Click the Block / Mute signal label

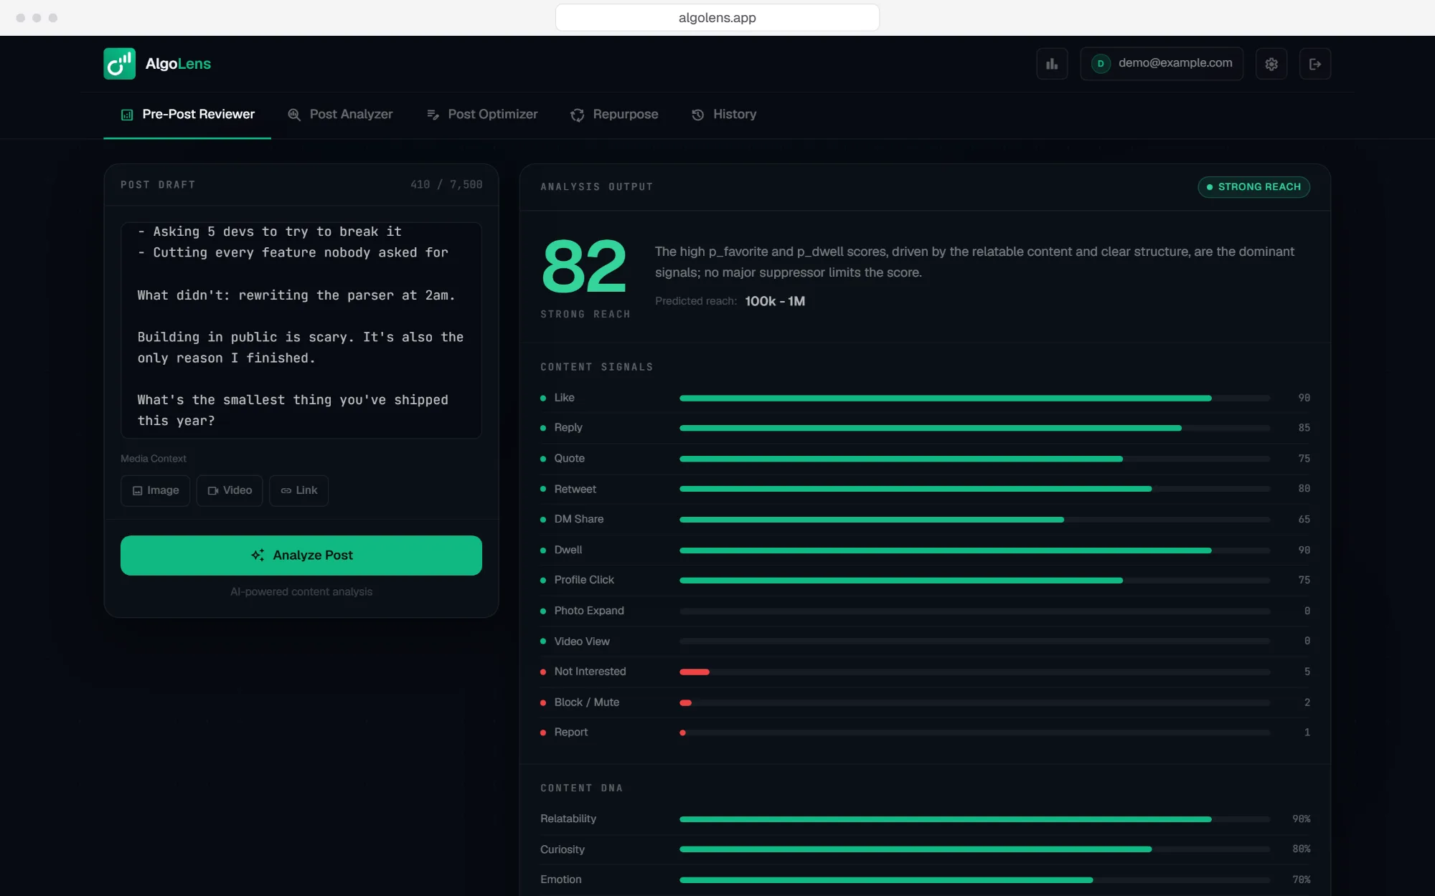[586, 702]
